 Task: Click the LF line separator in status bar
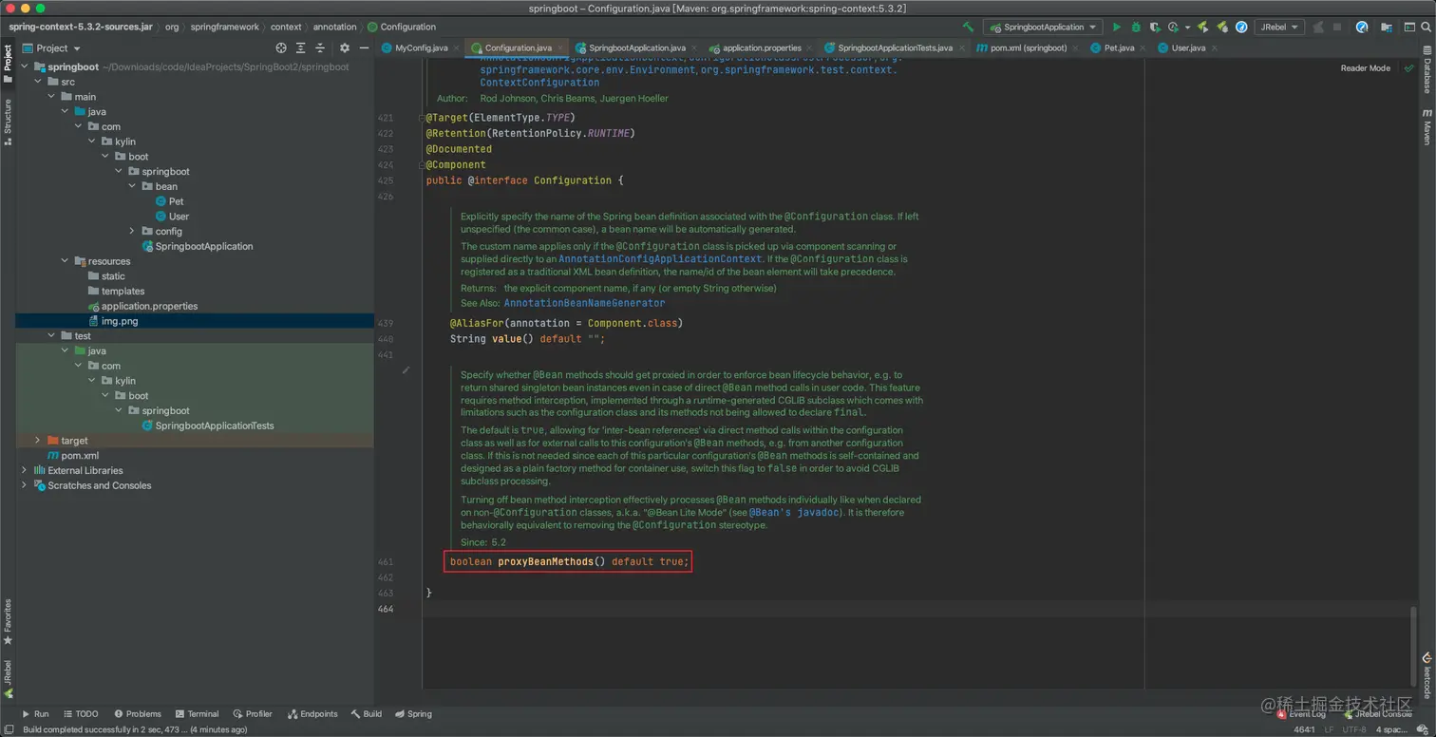pos(1329,729)
